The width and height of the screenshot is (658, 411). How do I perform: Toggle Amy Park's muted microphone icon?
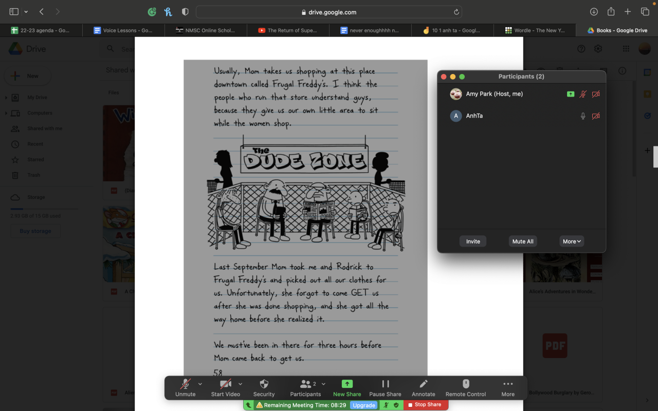click(583, 95)
